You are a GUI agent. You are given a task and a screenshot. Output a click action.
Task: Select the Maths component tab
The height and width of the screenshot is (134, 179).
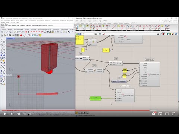(82, 23)
